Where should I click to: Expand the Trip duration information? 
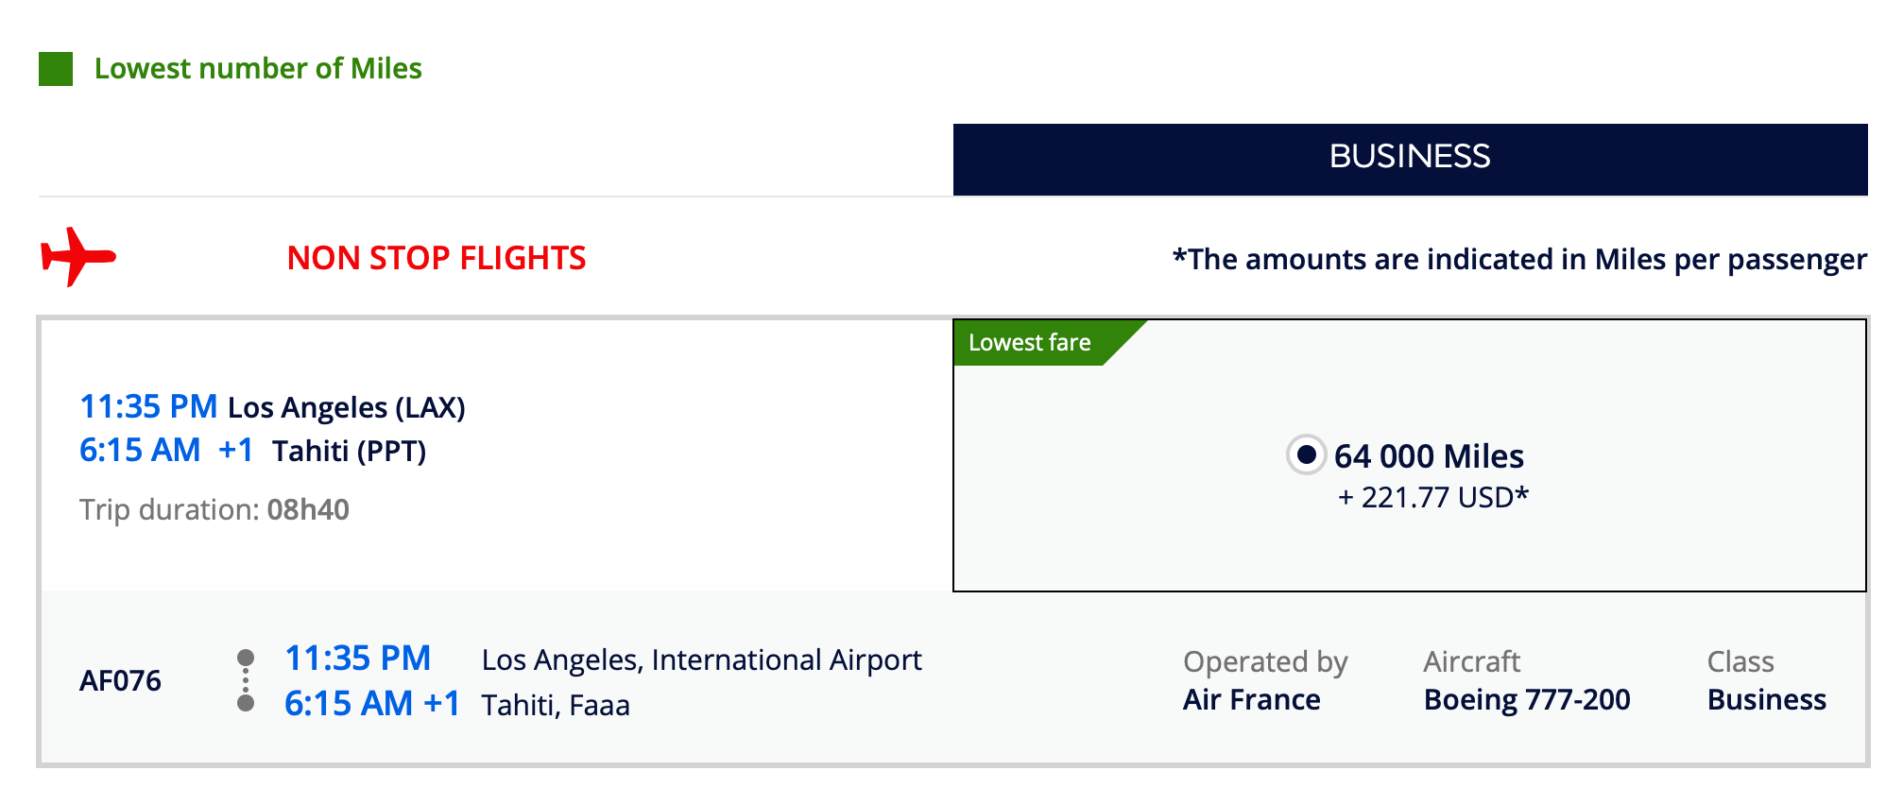pyautogui.click(x=214, y=509)
